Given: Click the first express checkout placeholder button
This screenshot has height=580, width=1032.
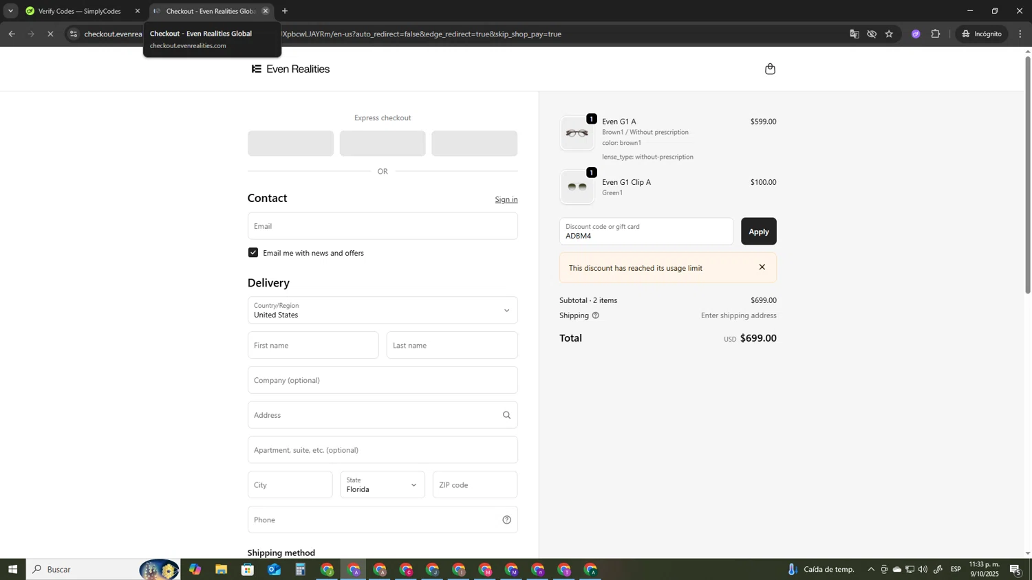Looking at the screenshot, I should click(290, 144).
